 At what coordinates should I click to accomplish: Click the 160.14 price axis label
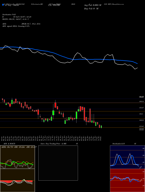141,102
